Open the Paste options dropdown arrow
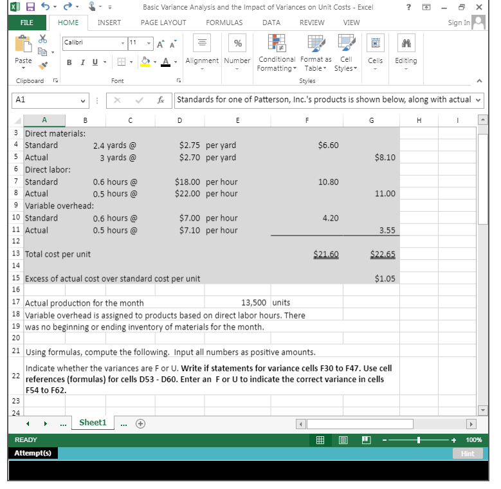This screenshot has width=501, height=489. [23, 68]
